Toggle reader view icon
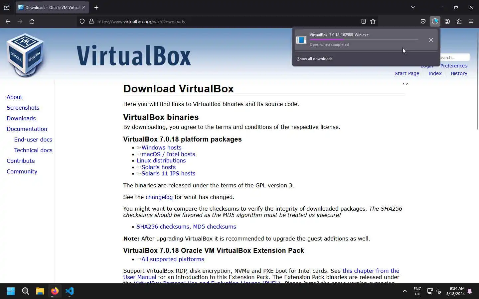479x299 pixels. pos(363,22)
